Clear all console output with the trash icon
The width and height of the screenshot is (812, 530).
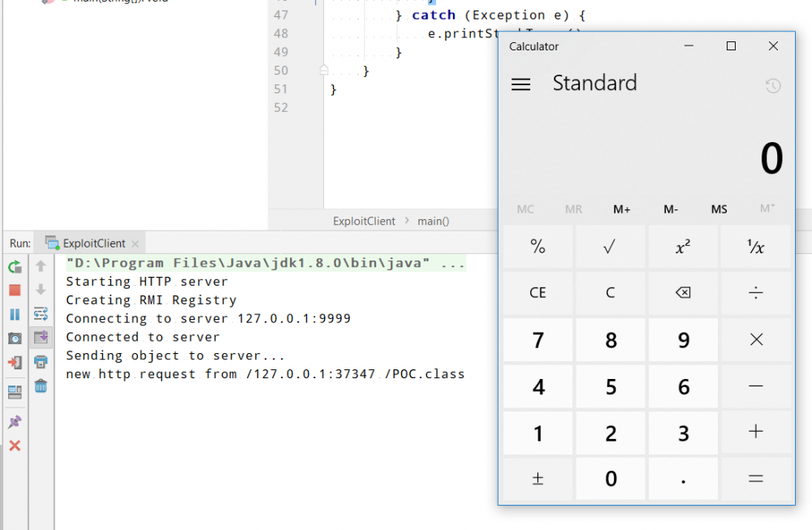tap(41, 386)
